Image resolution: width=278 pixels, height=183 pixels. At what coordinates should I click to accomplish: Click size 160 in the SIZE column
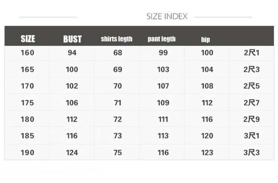[27, 53]
